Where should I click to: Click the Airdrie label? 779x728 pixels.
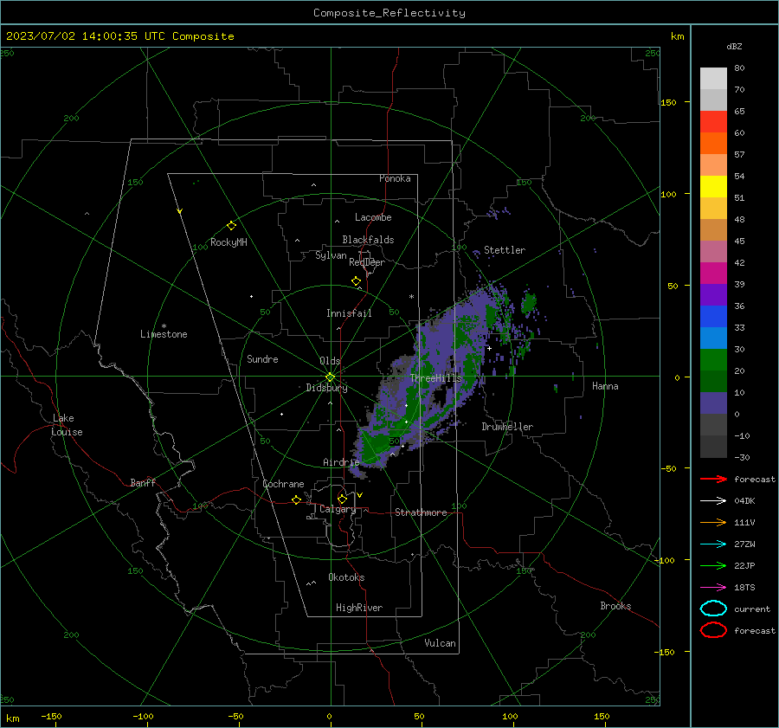pyautogui.click(x=341, y=462)
